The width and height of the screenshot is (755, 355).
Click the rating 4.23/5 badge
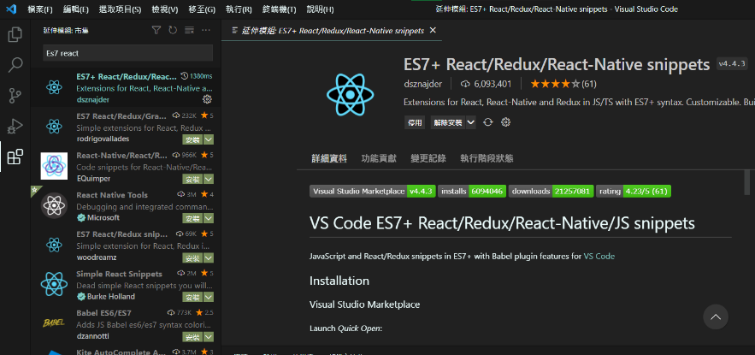tap(634, 192)
